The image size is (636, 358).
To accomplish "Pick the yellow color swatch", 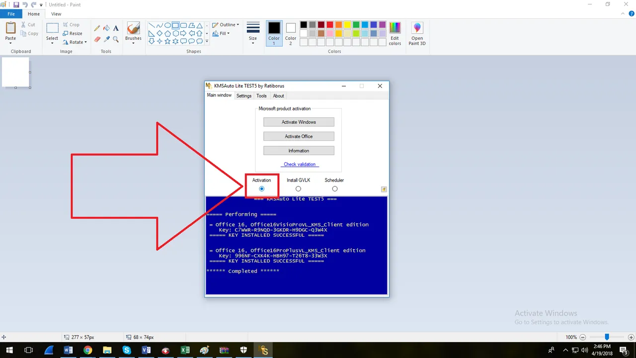I will click(347, 25).
